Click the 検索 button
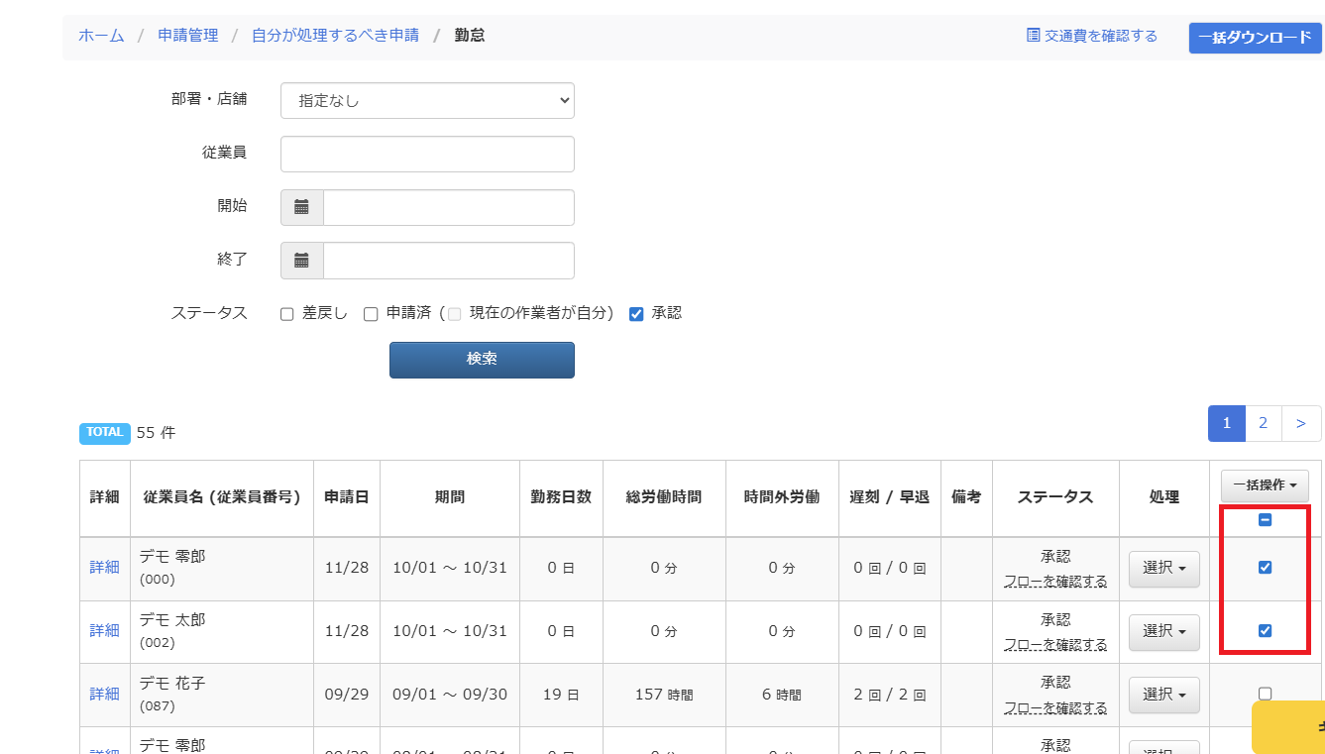This screenshot has height=754, width=1325. click(482, 360)
